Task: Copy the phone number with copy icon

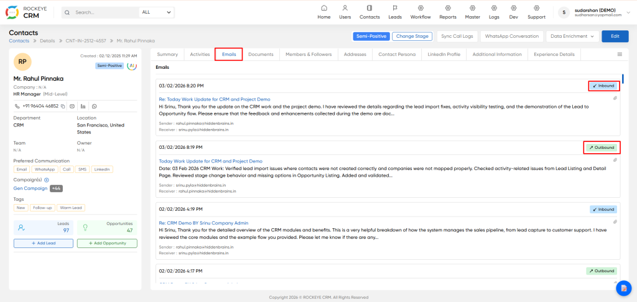Action: coord(63,106)
